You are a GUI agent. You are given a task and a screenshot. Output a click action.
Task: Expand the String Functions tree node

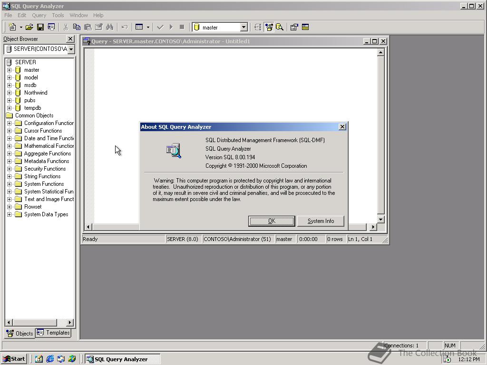[x=10, y=176]
